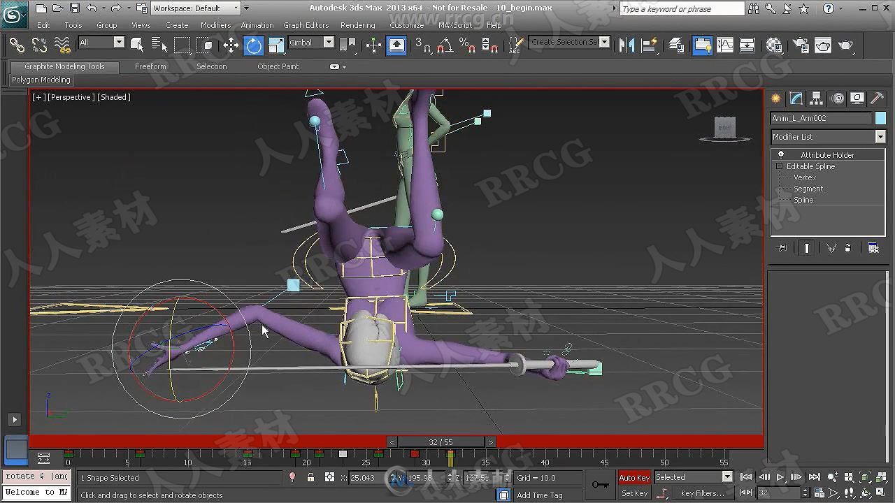
Task: Activate the Select and Rotate tool
Action: tap(253, 45)
